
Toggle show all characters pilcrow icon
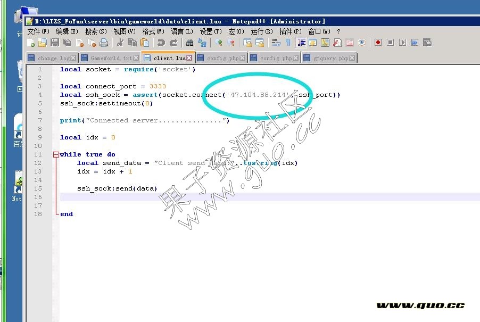(288, 43)
